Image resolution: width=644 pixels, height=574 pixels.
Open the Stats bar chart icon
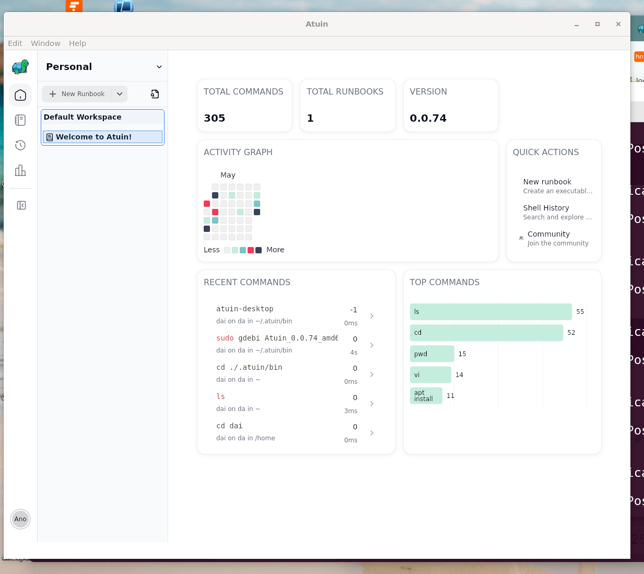point(20,170)
